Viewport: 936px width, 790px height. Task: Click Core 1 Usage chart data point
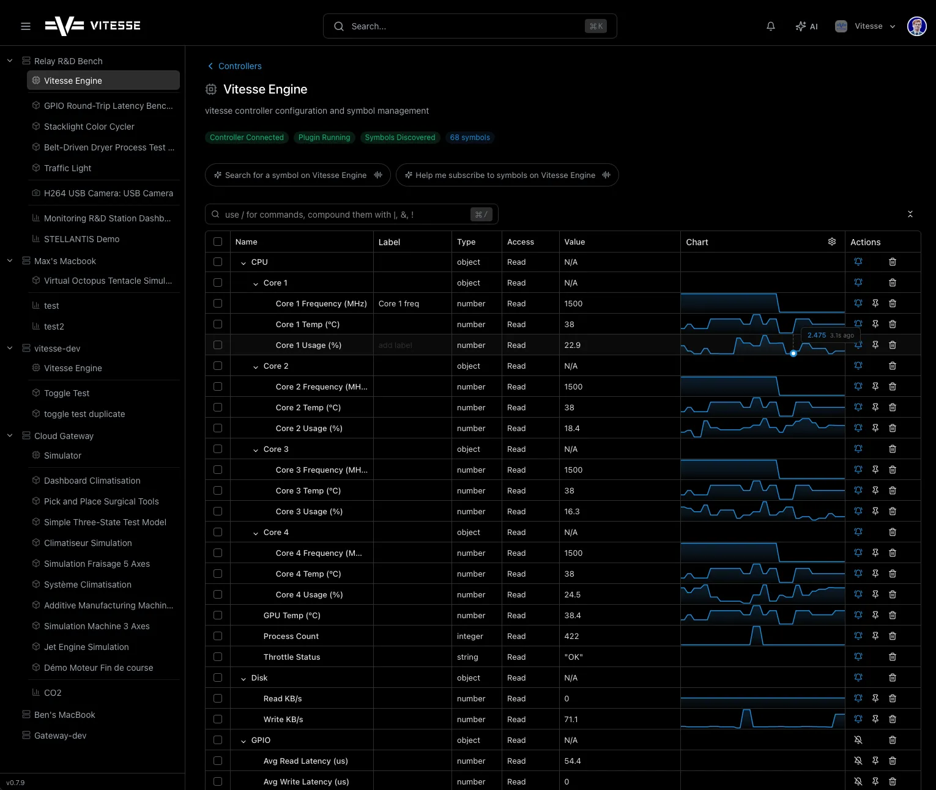point(793,353)
